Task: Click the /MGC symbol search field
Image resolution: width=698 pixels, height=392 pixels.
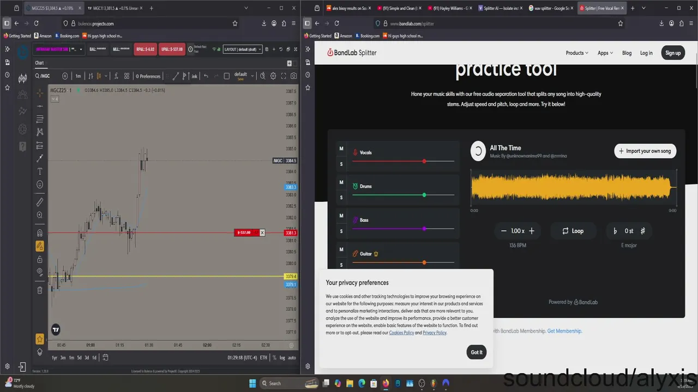Action: tap(46, 76)
